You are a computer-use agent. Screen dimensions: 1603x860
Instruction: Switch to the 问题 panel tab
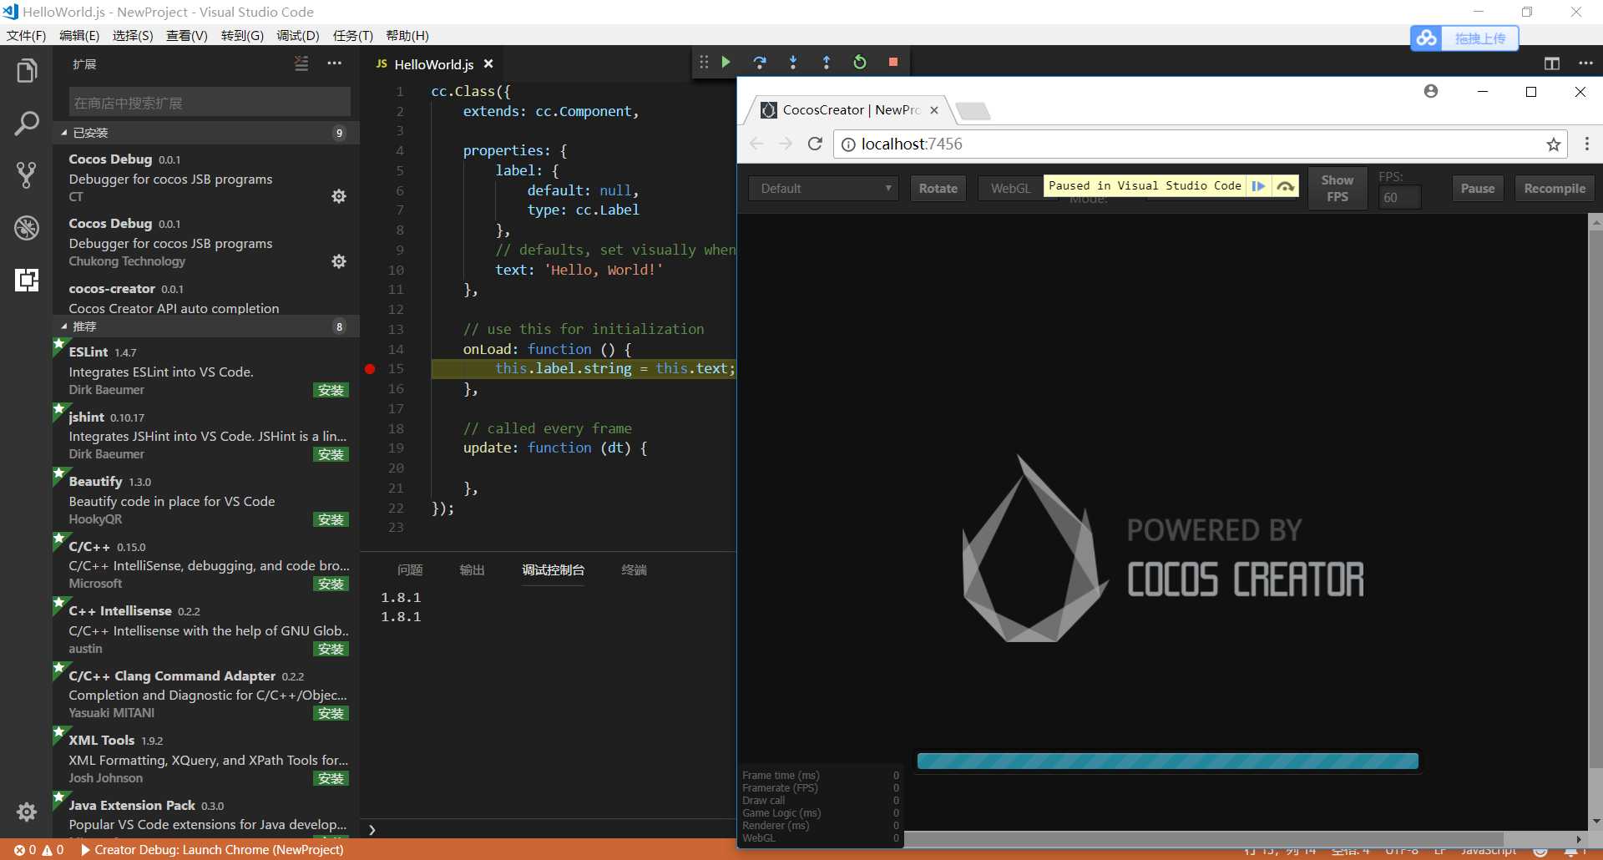pyautogui.click(x=410, y=569)
